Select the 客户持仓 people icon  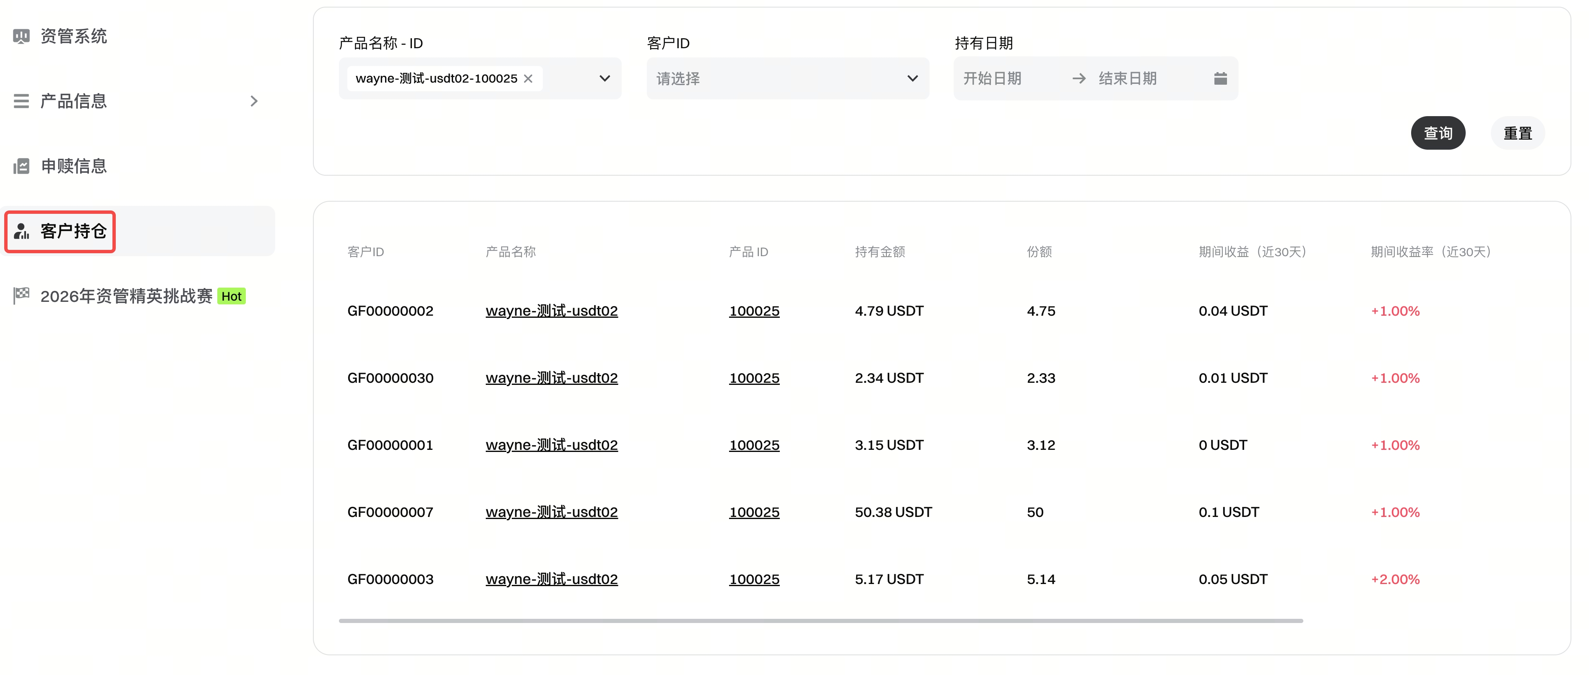click(x=21, y=232)
